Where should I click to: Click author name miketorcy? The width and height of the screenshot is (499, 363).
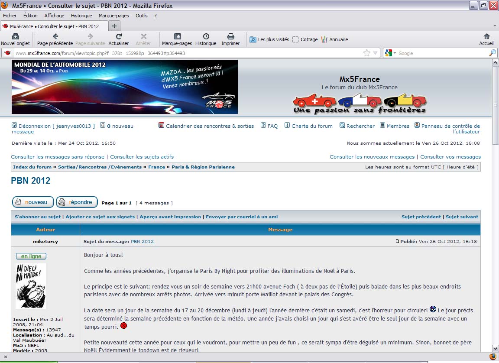pos(45,241)
